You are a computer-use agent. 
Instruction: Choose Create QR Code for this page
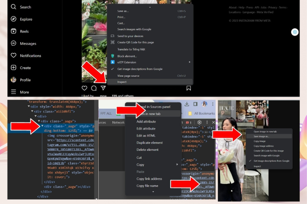tap(135, 42)
